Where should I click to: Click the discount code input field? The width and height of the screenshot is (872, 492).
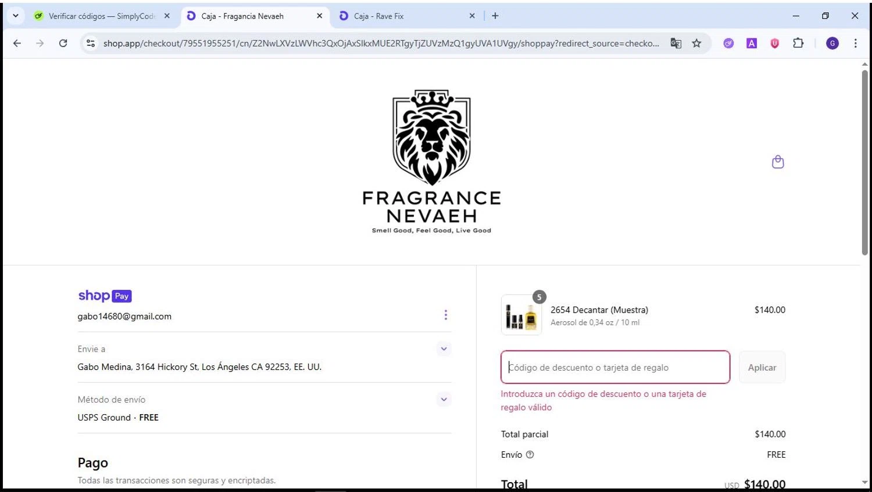(x=615, y=367)
